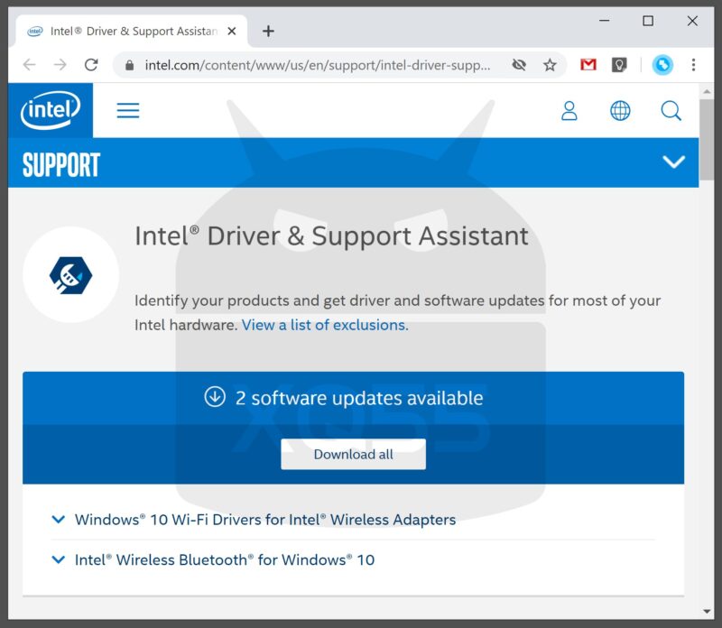Click the globe language selector icon

click(620, 111)
